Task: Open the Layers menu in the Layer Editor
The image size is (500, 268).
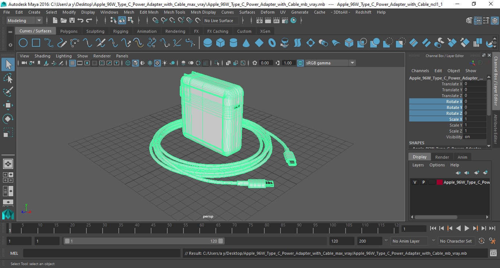Action: (418, 165)
